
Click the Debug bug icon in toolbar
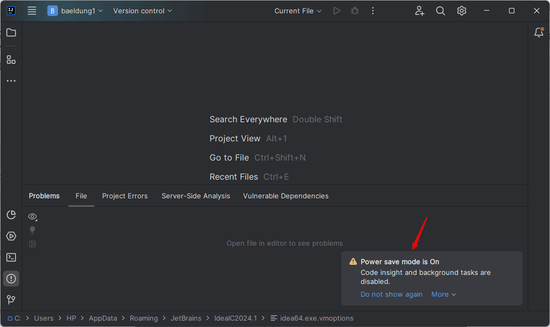355,11
